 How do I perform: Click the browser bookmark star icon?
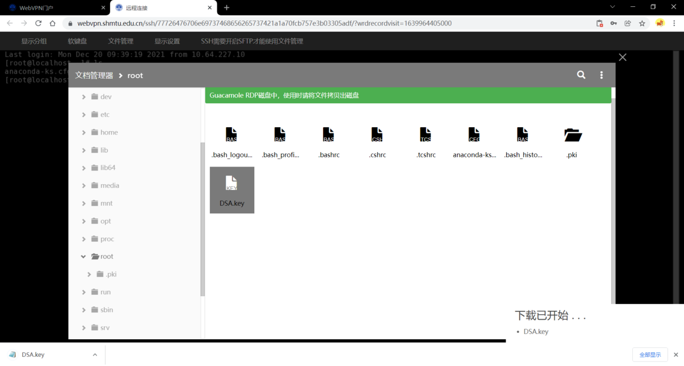(642, 23)
